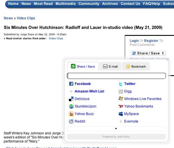This screenshot has width=174, height=148.
Task: Open the Share / Save dropdown button
Action: [x=148, y=53]
